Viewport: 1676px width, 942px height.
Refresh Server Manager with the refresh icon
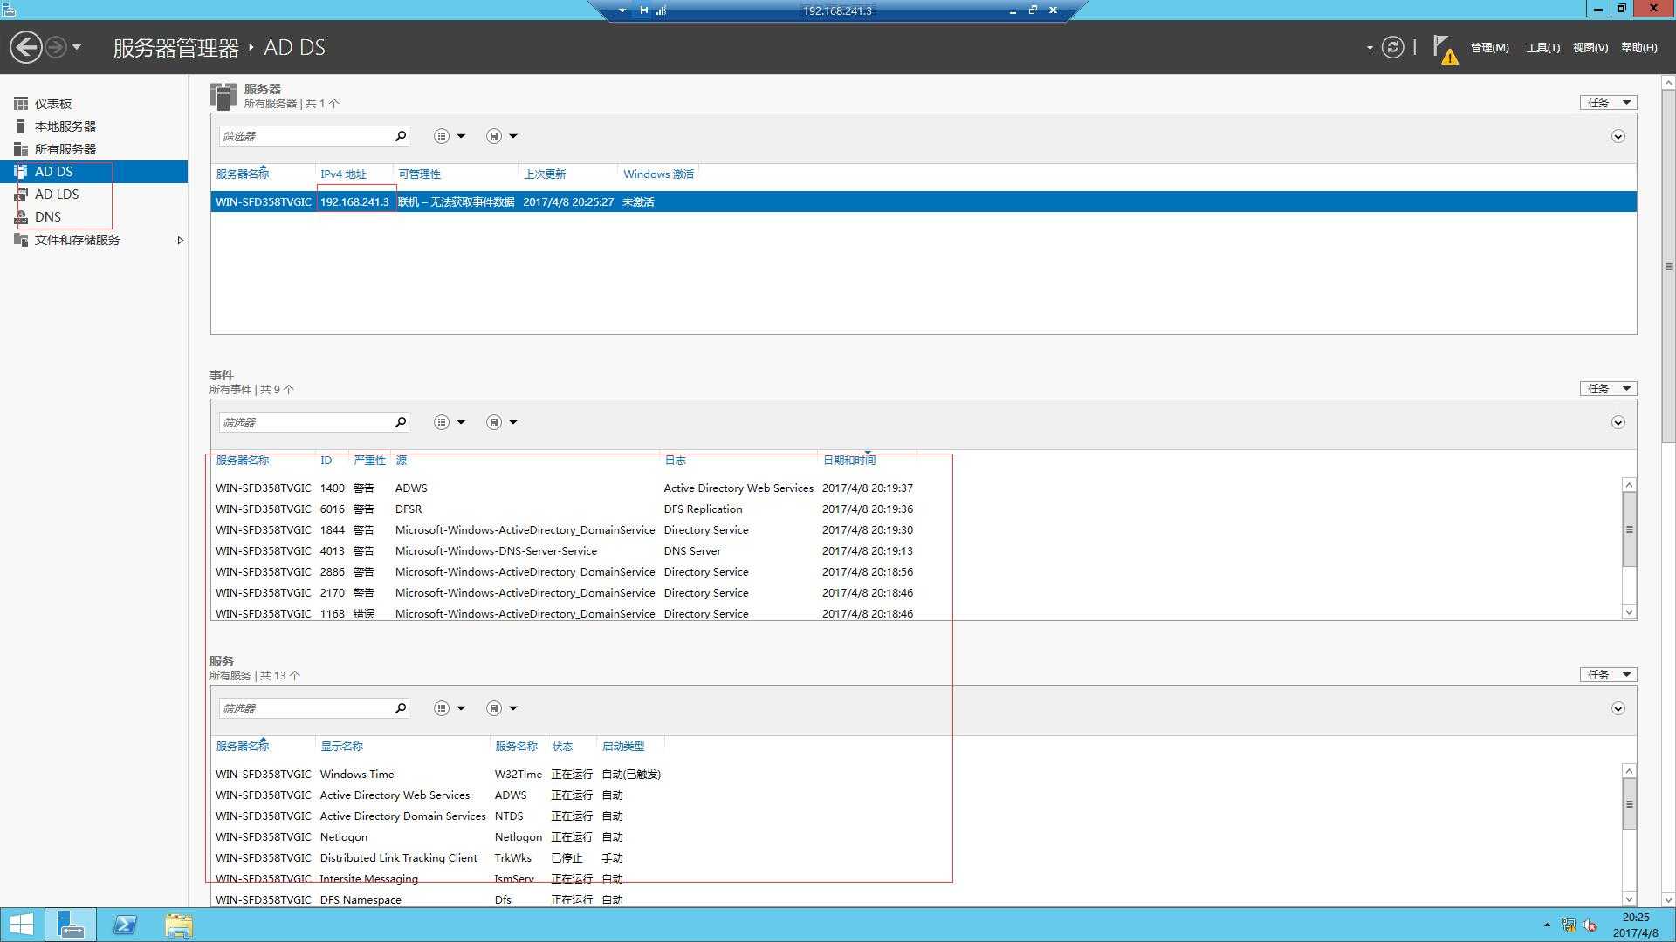point(1393,47)
